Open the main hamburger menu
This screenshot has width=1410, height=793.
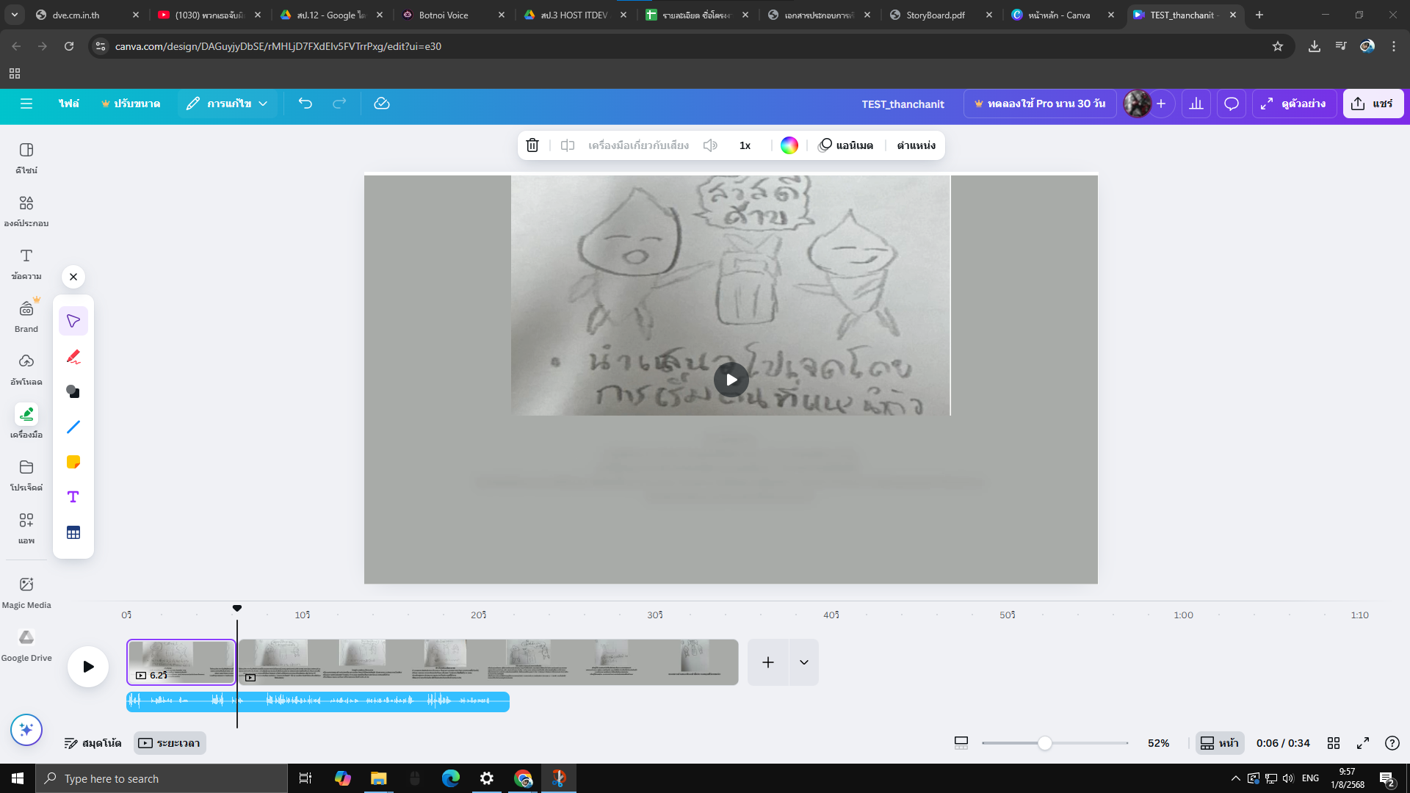point(26,104)
